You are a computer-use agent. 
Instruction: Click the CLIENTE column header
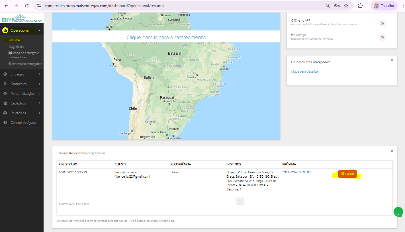(x=120, y=164)
